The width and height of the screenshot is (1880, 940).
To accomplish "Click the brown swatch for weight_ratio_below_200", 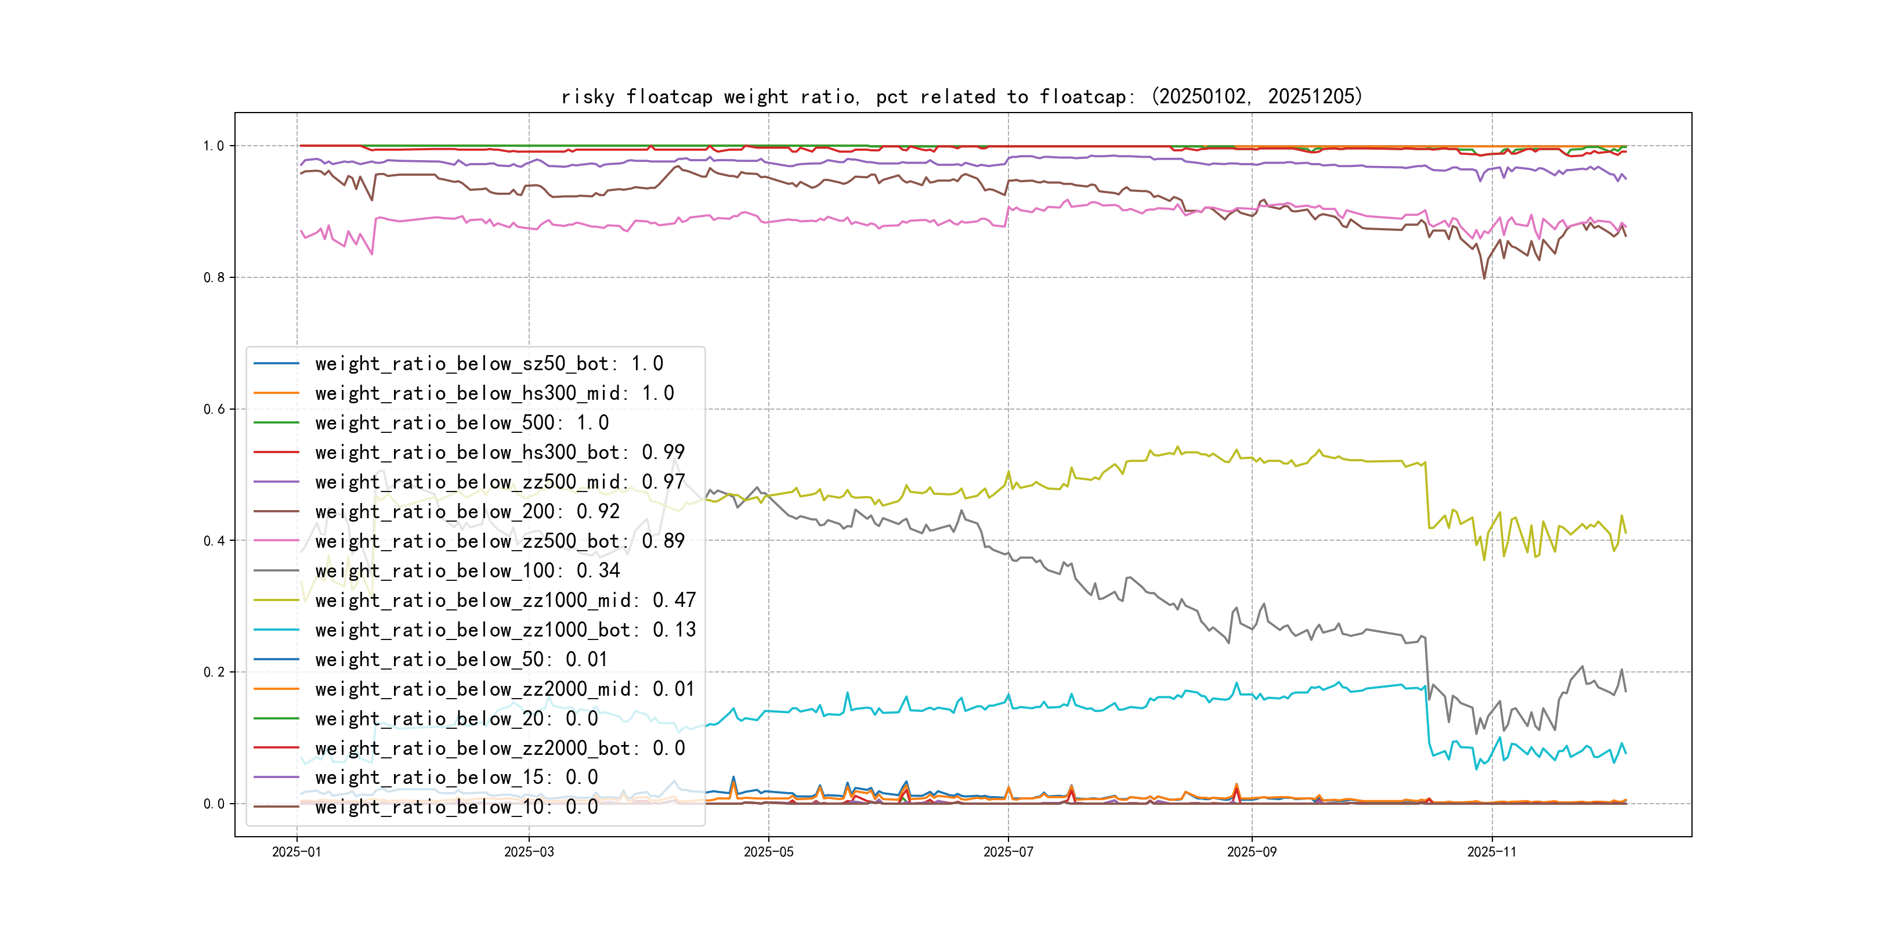I will pos(276,512).
